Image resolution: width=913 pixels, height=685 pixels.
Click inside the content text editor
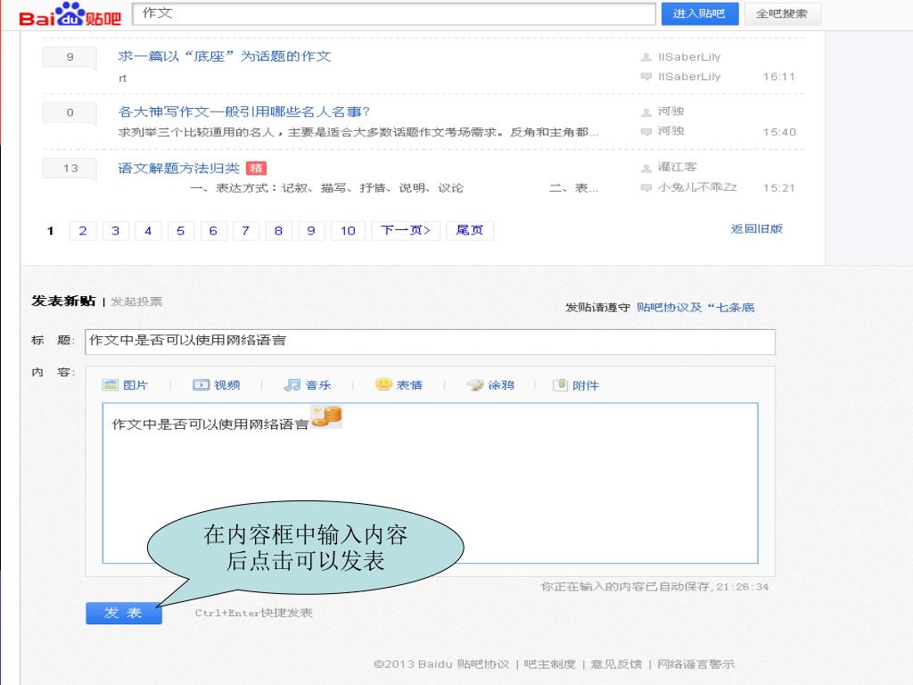pos(430,483)
